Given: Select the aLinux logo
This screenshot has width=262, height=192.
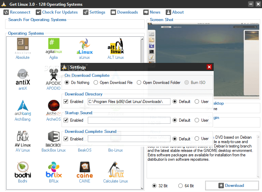Looking at the screenshot, I should click(84, 46).
